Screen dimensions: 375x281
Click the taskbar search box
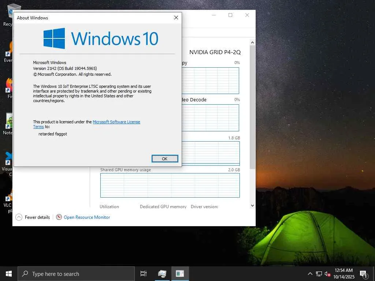(76, 274)
